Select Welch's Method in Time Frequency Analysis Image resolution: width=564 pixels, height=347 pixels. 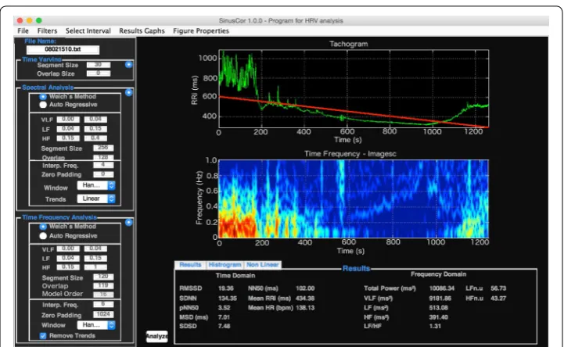coord(43,227)
